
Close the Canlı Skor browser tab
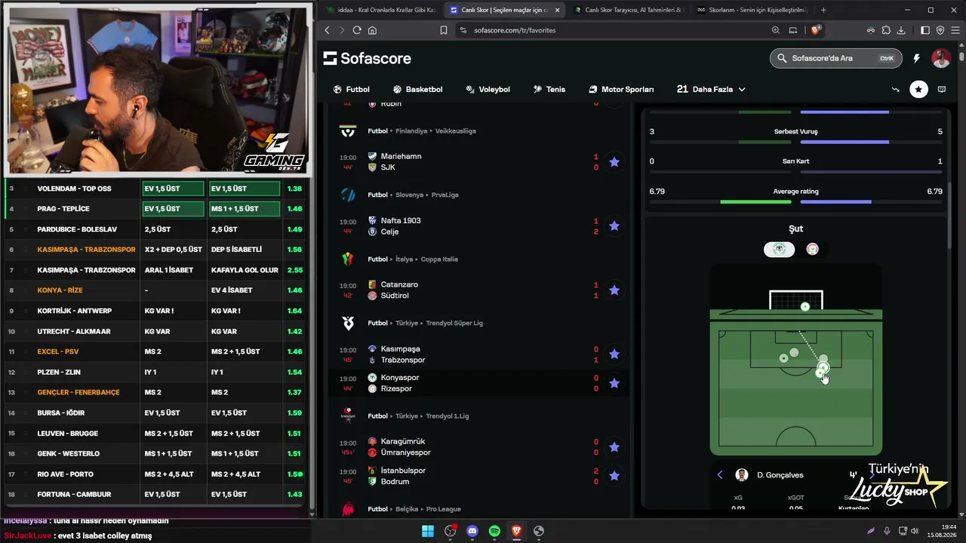[x=558, y=10]
